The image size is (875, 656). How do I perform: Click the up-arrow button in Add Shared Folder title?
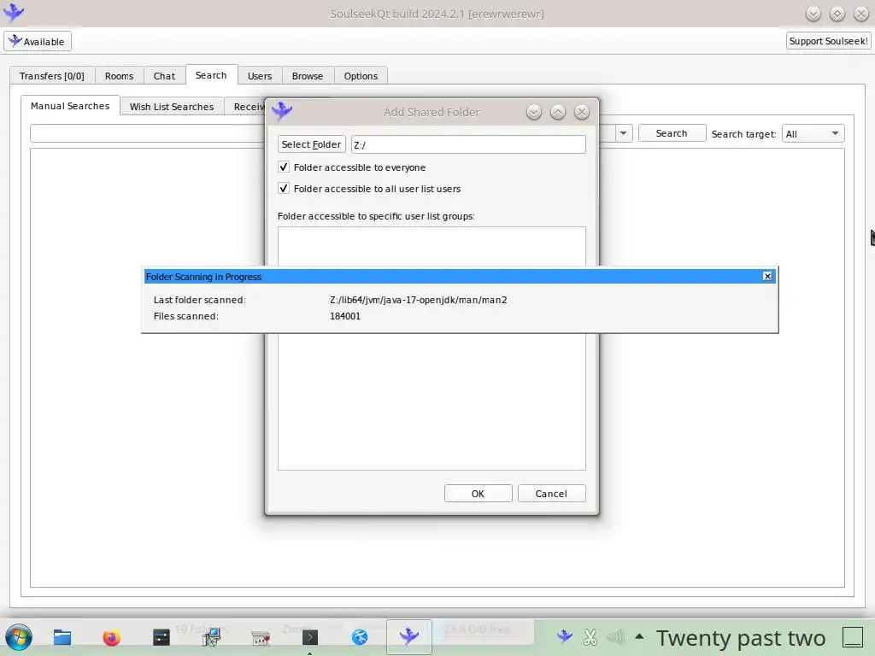[558, 112]
